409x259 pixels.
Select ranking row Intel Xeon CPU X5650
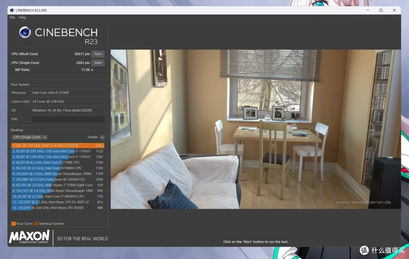(58, 208)
